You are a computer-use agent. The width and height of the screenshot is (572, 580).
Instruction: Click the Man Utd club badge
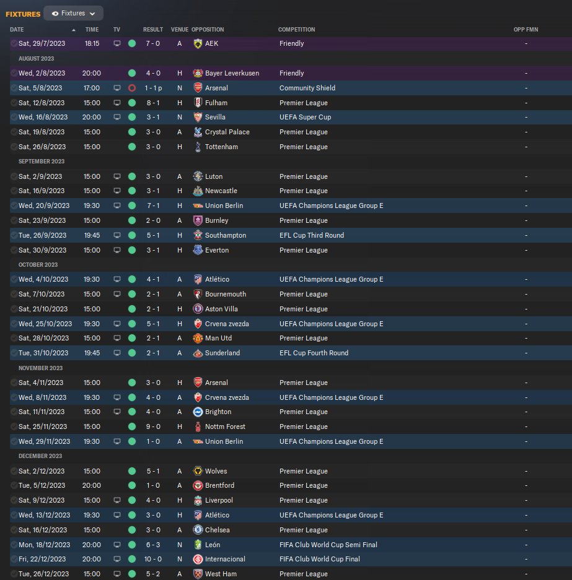point(198,338)
